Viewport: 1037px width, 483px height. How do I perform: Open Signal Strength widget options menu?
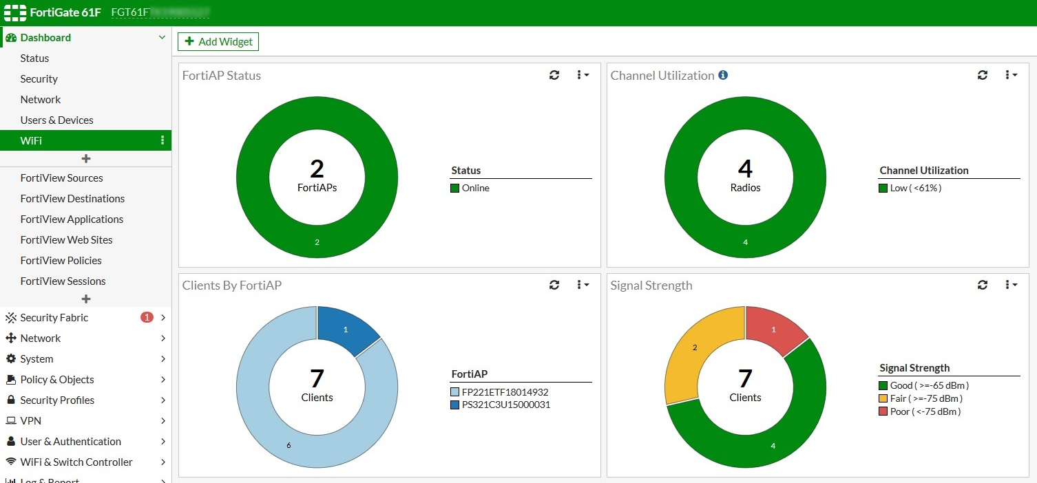1011,285
